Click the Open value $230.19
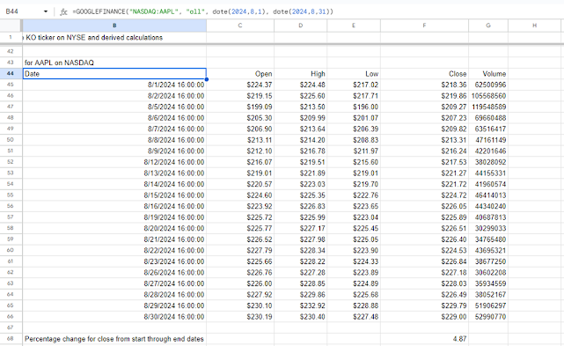Viewport: 564px width, 346px height. click(x=240, y=317)
